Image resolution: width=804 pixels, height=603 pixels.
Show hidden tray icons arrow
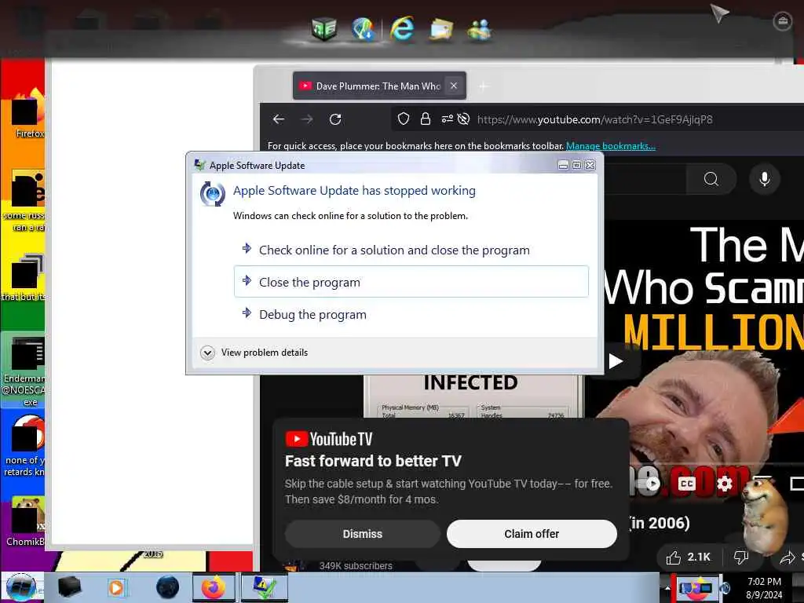pos(667,587)
